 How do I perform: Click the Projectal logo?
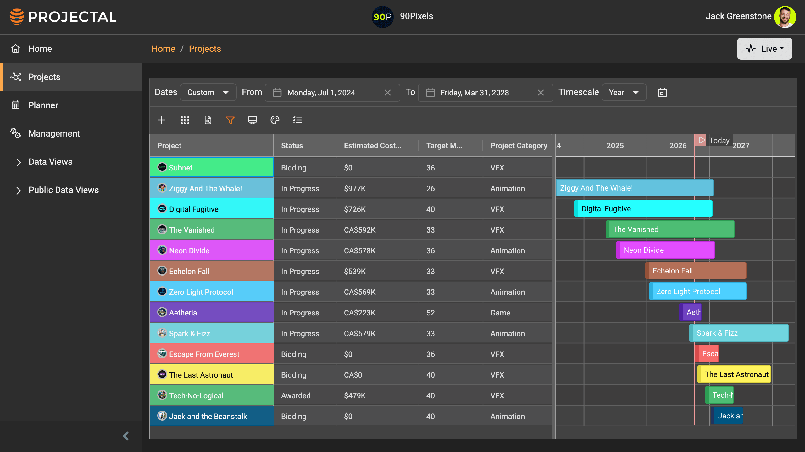(63, 17)
